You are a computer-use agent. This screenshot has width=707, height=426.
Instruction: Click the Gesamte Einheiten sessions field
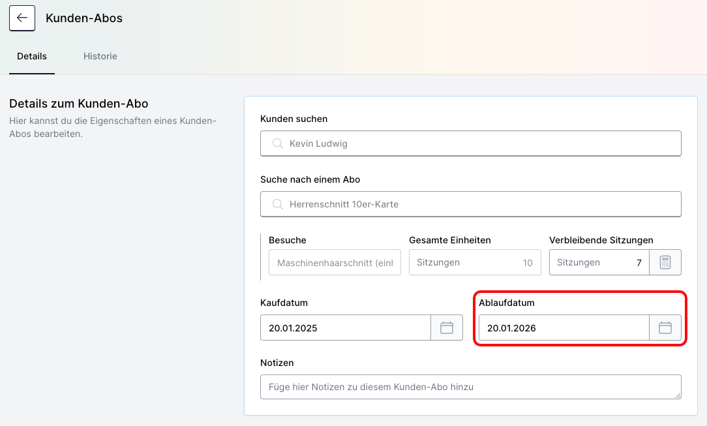[x=475, y=262]
